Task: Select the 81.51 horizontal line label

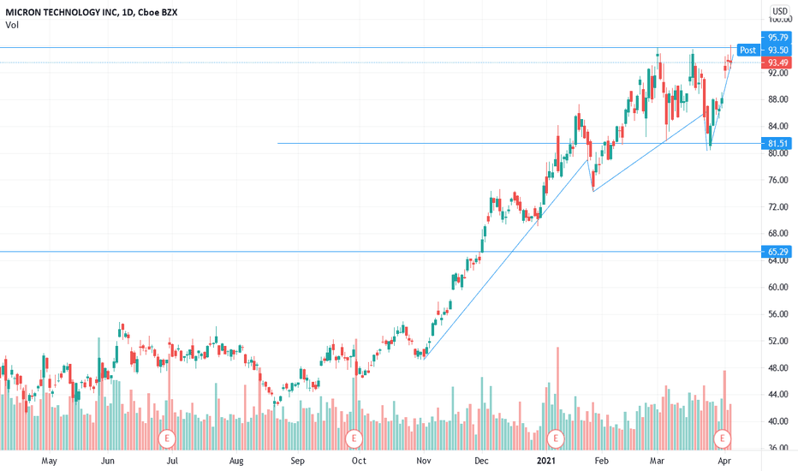Action: click(x=777, y=144)
